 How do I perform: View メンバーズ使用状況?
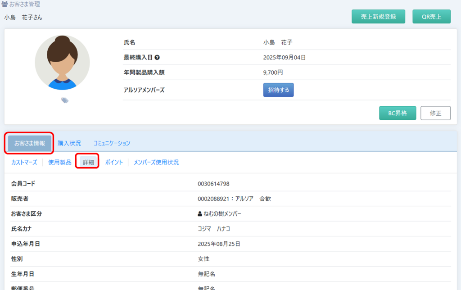[x=156, y=163]
